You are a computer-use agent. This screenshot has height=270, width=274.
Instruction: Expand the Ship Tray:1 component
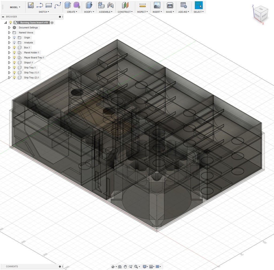9,67
